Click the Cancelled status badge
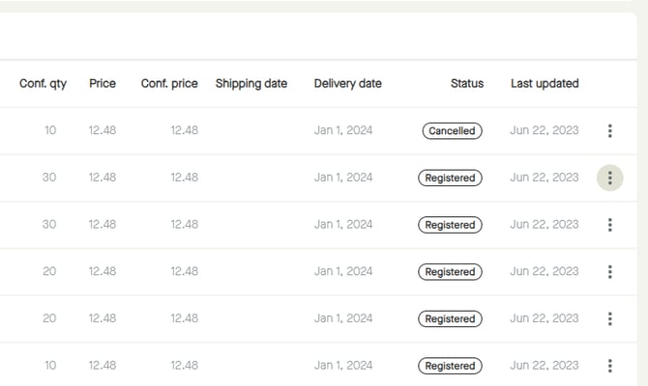The image size is (648, 386). click(x=452, y=130)
